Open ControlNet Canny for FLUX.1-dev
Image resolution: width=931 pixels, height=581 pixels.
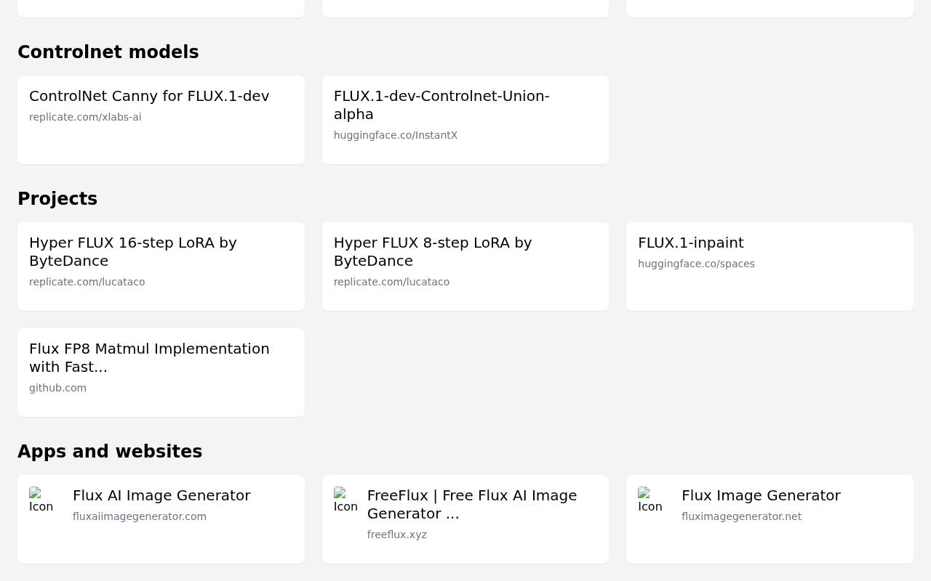pyautogui.click(x=161, y=120)
